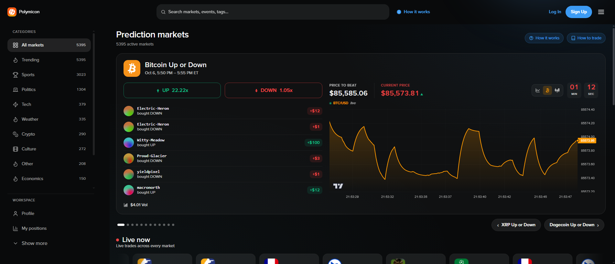
Task: Switch to line chart view icon
Action: pyautogui.click(x=538, y=90)
